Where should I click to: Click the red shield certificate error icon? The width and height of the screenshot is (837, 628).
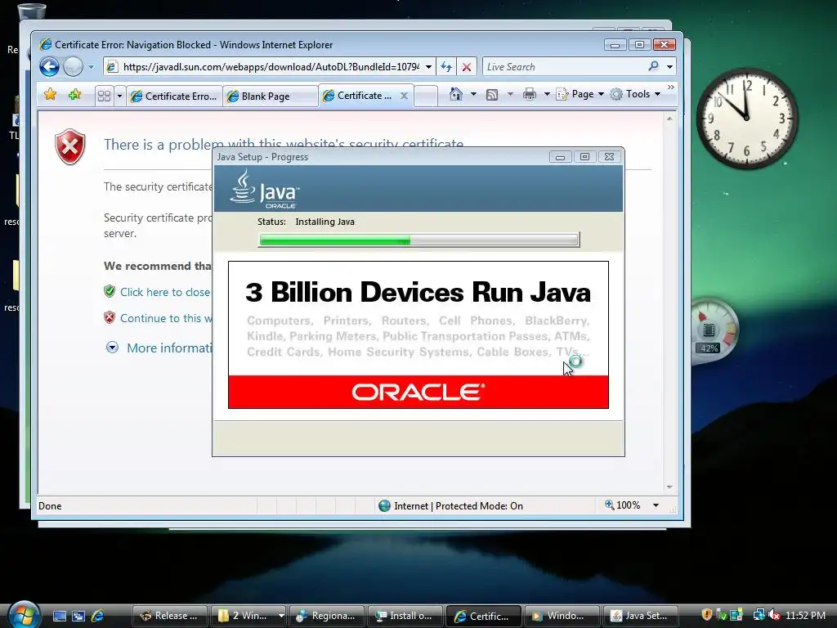pos(70,146)
